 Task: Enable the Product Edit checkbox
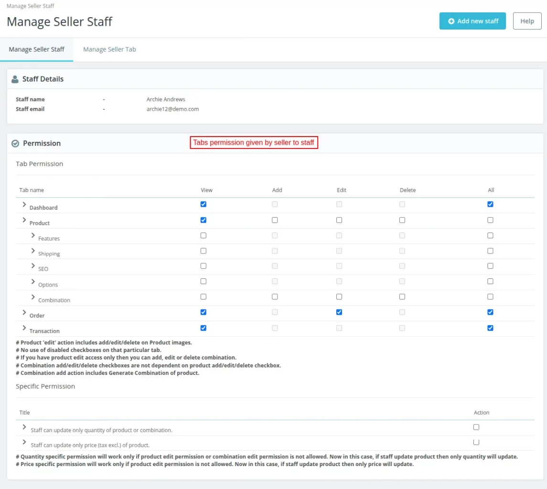(339, 220)
